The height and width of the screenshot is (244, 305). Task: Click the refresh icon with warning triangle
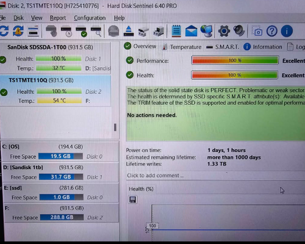click(x=18, y=31)
